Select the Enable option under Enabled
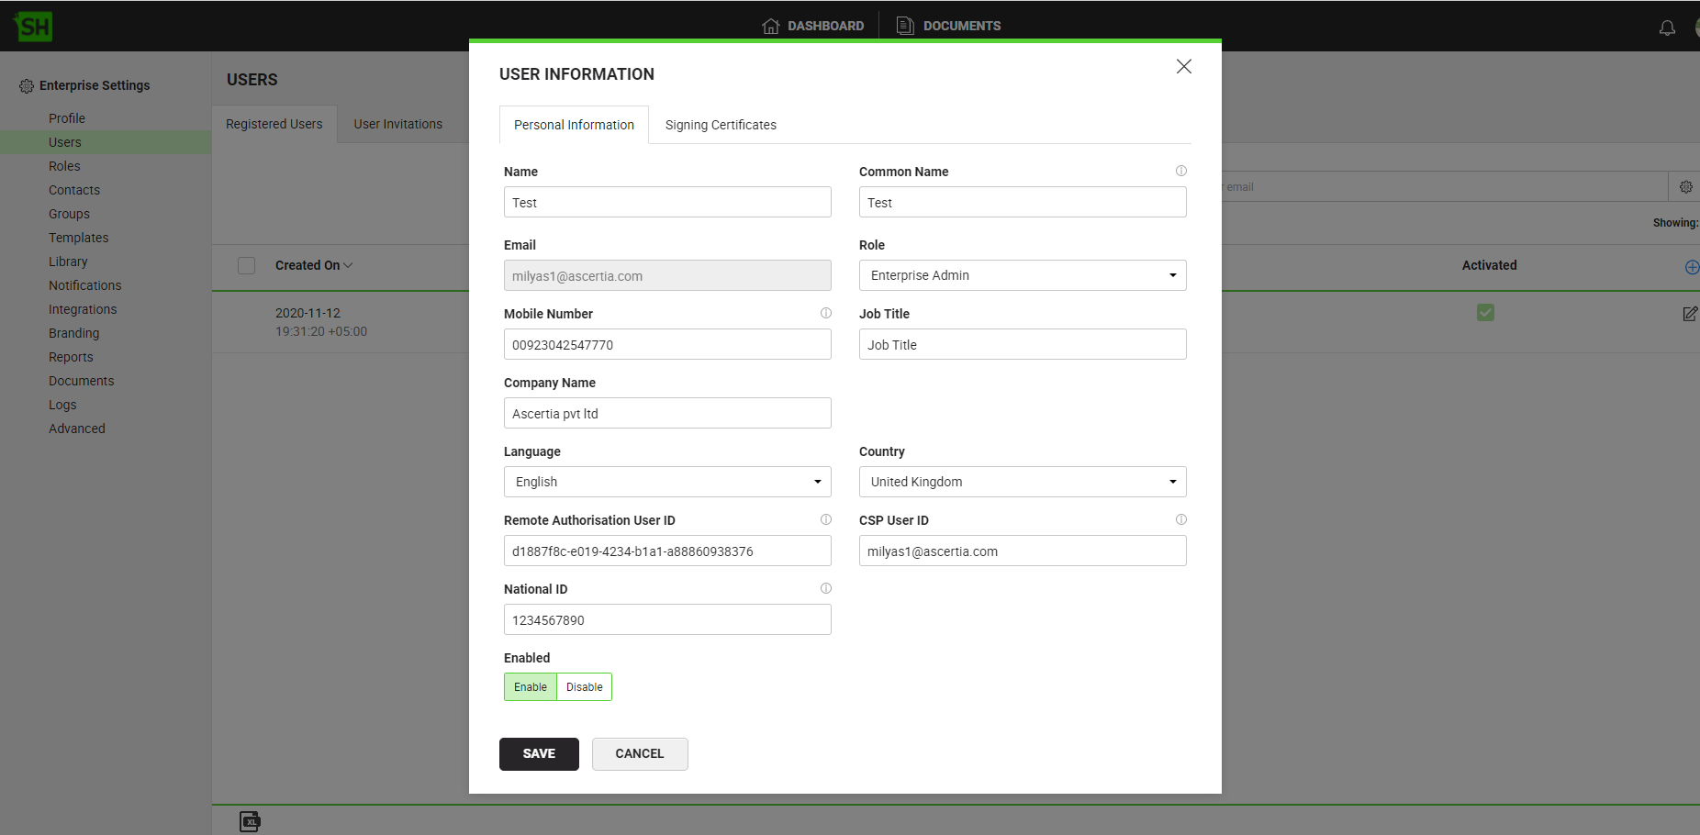Viewport: 1700px width, 835px height. [531, 687]
